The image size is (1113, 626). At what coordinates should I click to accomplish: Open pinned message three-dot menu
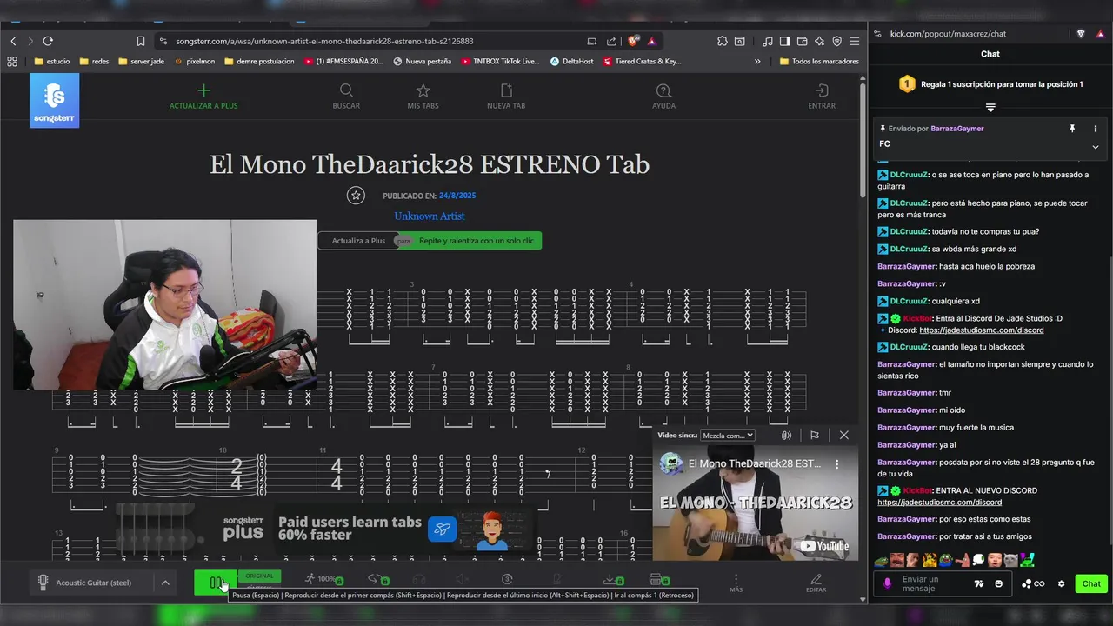coord(1096,129)
